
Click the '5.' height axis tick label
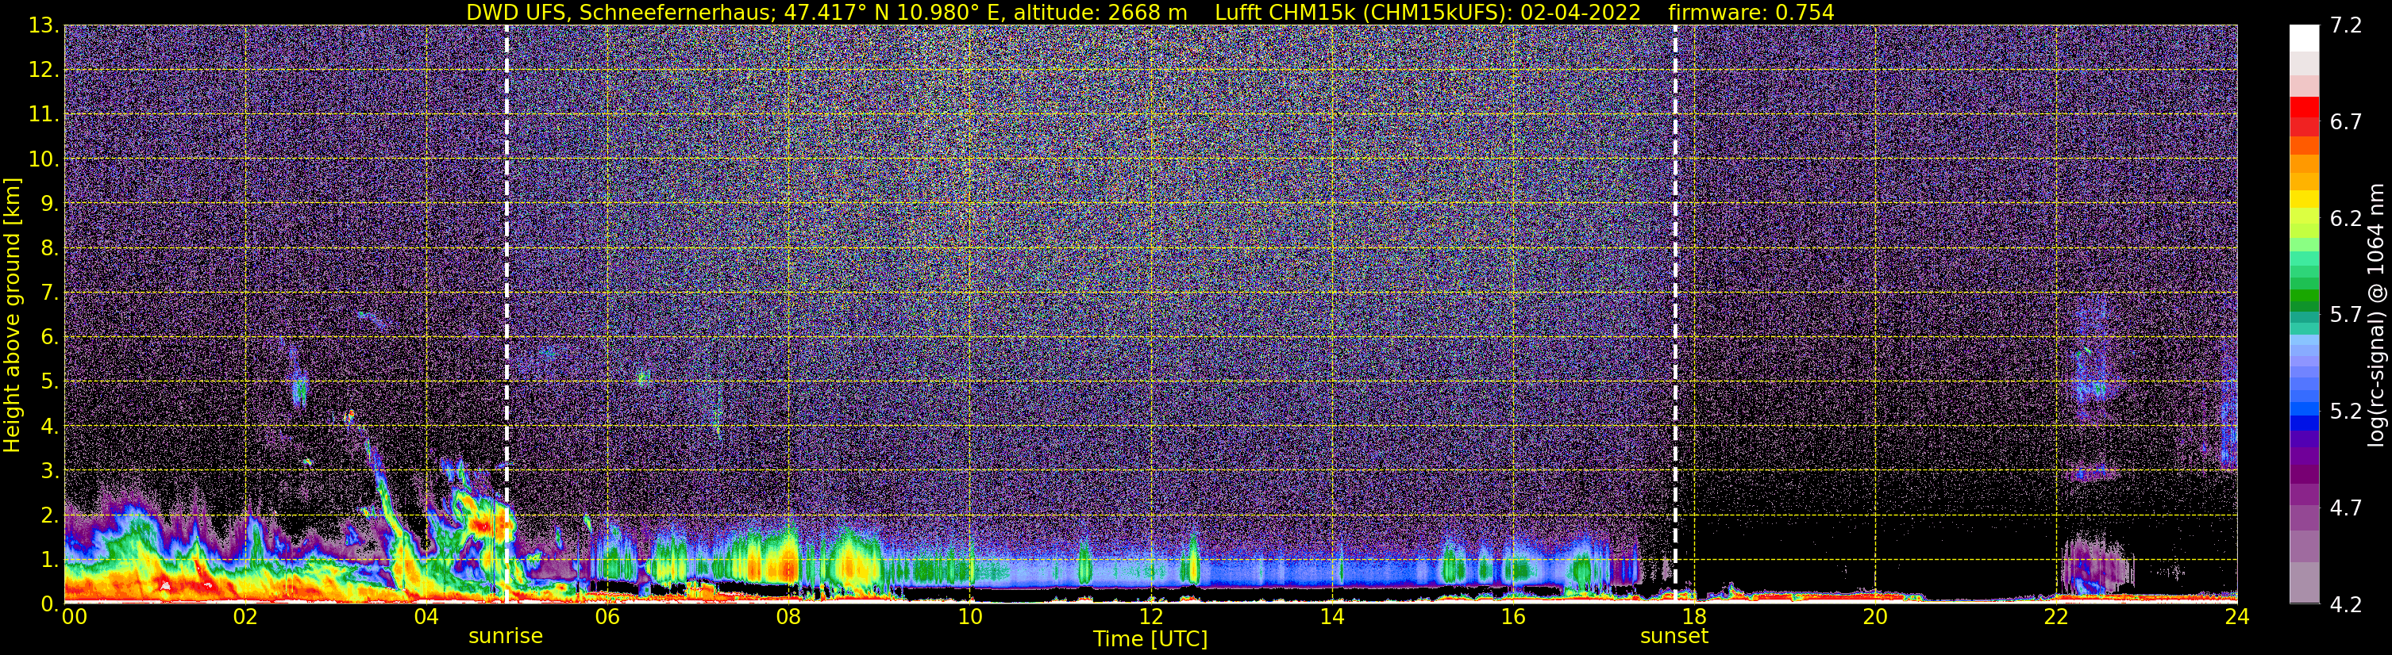coord(50,381)
